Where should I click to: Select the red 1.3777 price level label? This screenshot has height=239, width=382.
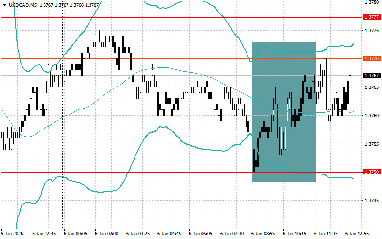372,17
